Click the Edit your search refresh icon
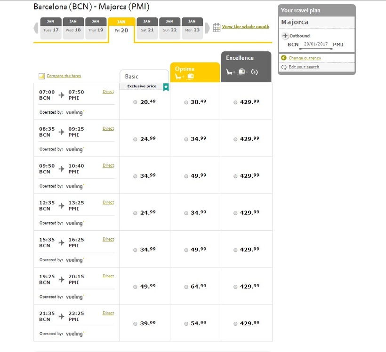Image resolution: width=386 pixels, height=352 pixels. (283, 67)
